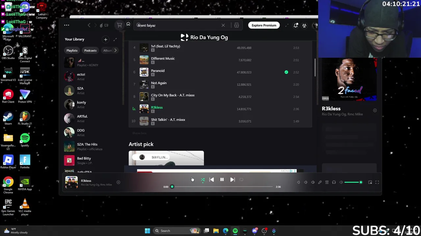
Task: Go back with the left arrow in Spotify
Action: click(89, 25)
